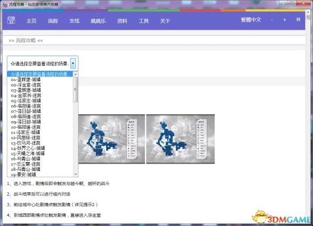Select 03-盈辉堡-城镇 from list
This screenshot has width=313, height=226.
(40, 90)
